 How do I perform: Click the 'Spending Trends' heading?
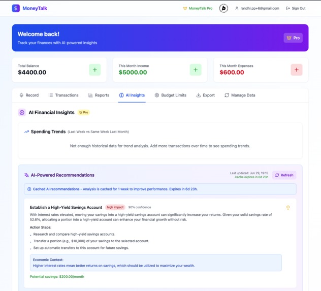(48, 132)
